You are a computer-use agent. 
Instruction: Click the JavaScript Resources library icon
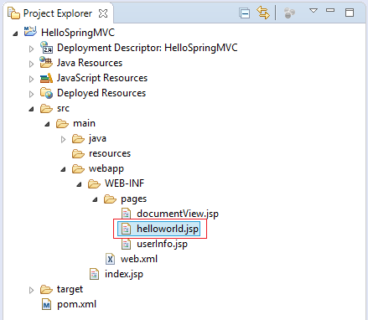tap(46, 78)
